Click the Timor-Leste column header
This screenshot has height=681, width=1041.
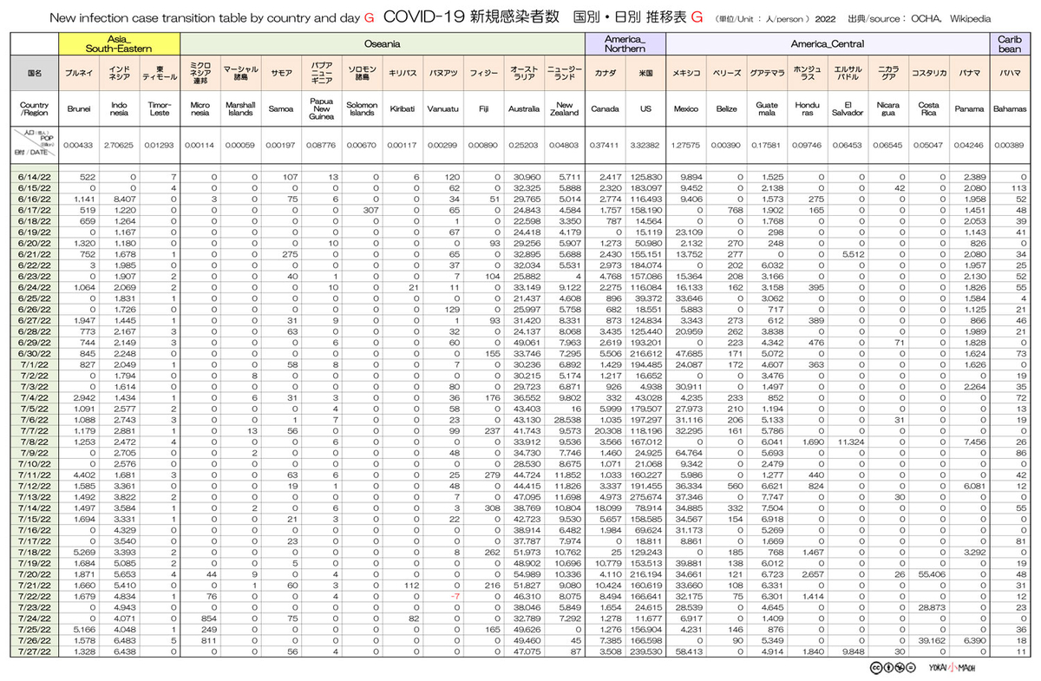click(x=160, y=110)
